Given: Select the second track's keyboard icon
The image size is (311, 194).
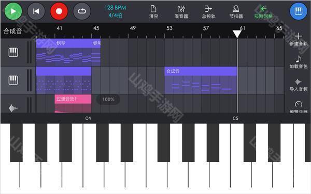Looking at the screenshot, I should pyautogui.click(x=13, y=80).
